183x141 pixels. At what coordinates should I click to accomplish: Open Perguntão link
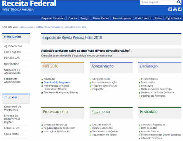(x=98, y=89)
